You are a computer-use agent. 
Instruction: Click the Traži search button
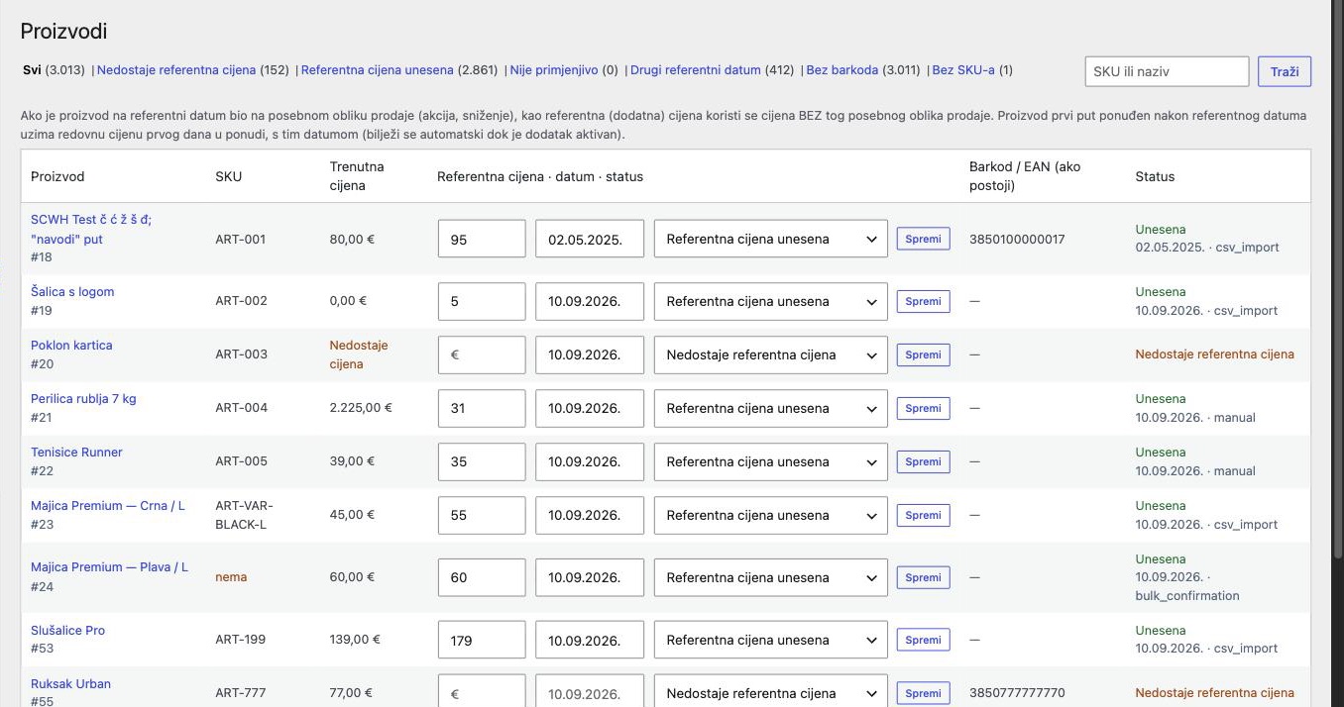coord(1285,71)
